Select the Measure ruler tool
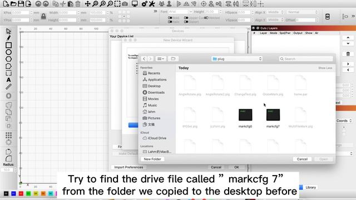The image size is (356, 200). (x=9, y=87)
